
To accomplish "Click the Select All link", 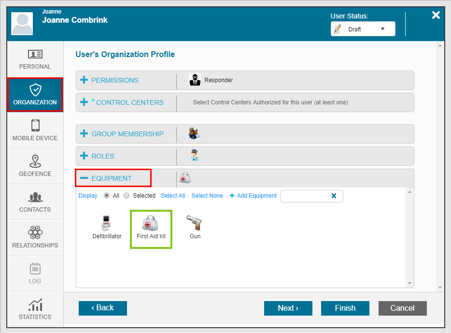I will click(x=173, y=196).
